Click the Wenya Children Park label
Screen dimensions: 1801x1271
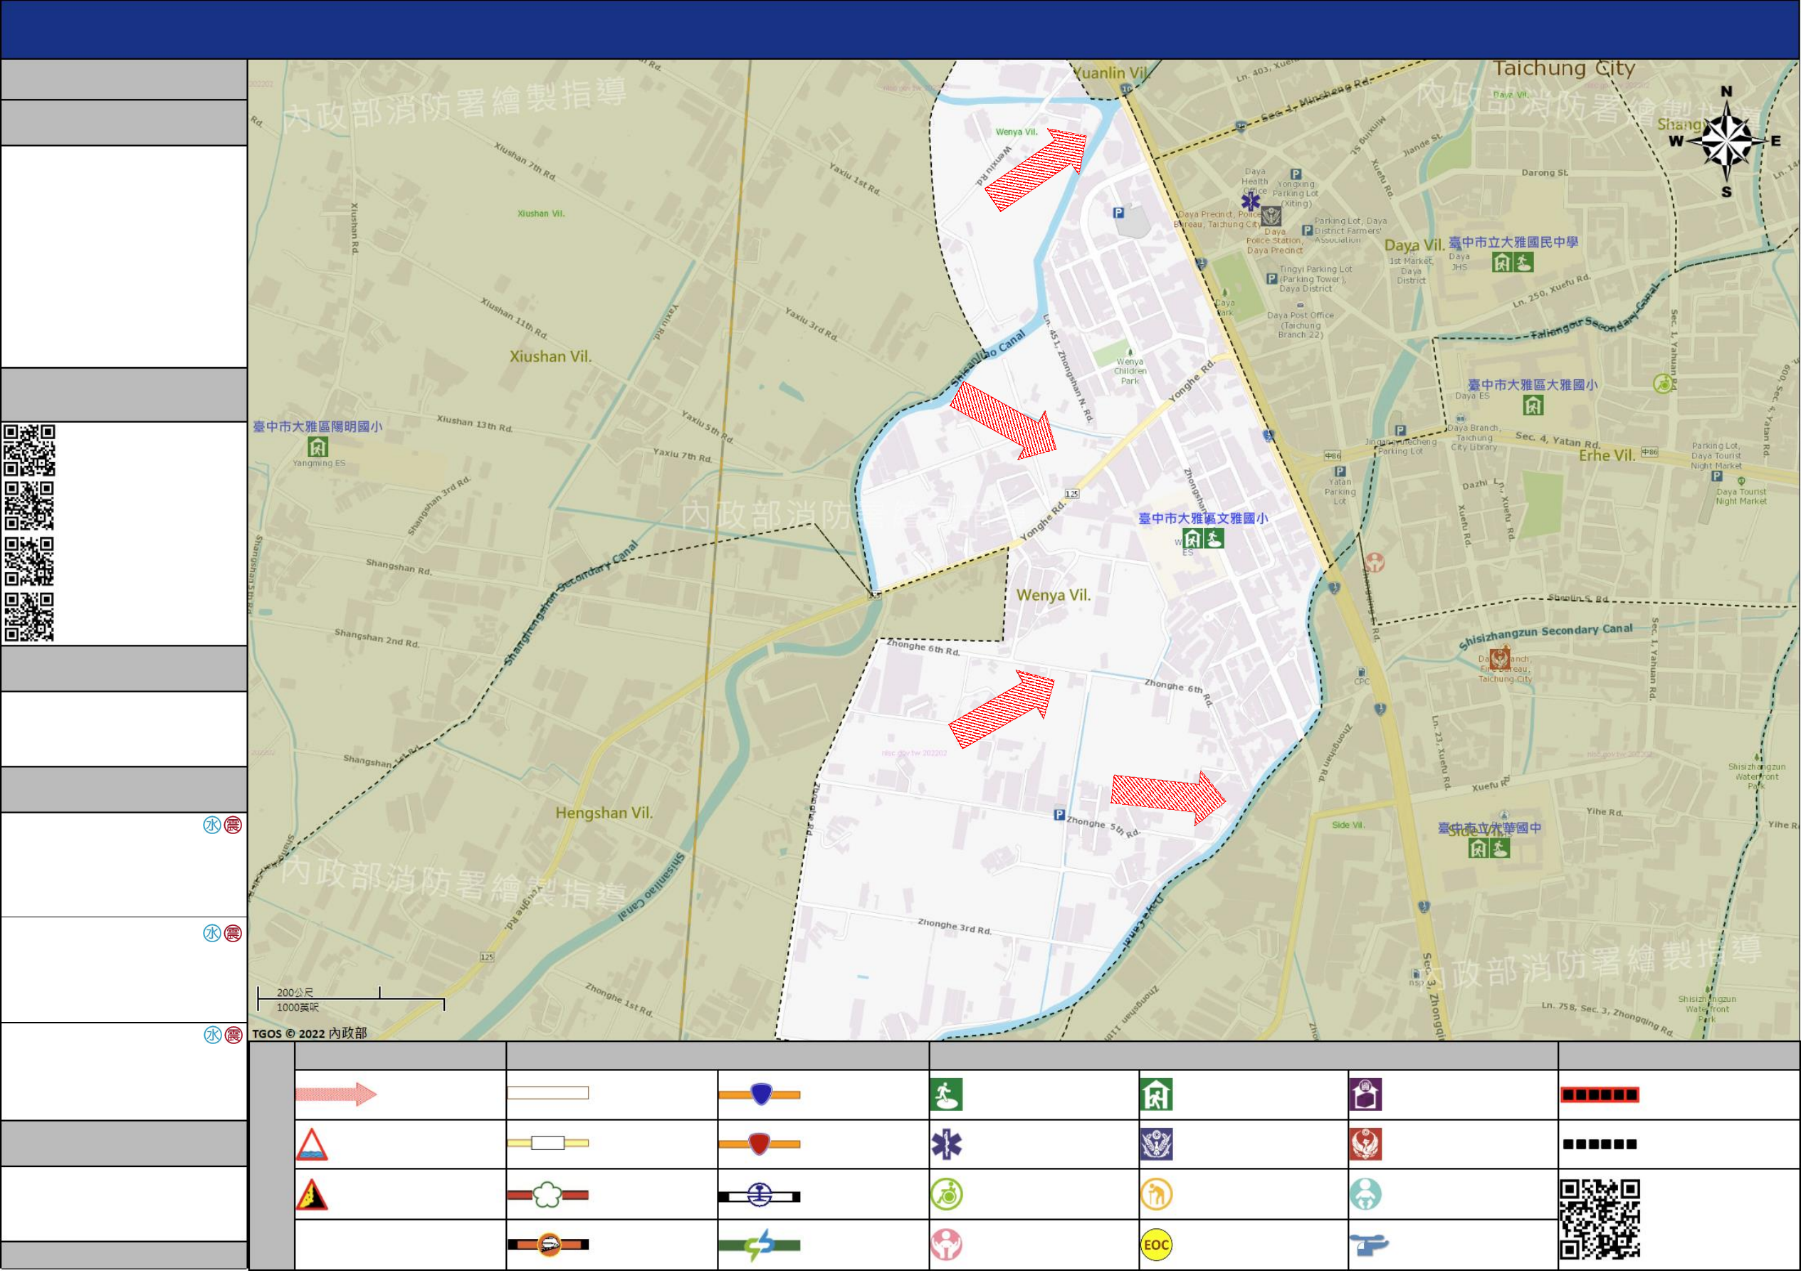[x=1130, y=371]
